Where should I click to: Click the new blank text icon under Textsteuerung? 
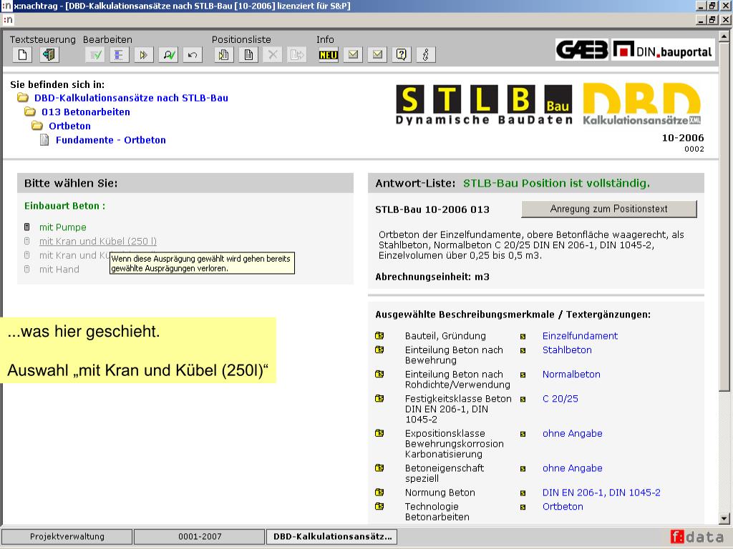tap(22, 54)
